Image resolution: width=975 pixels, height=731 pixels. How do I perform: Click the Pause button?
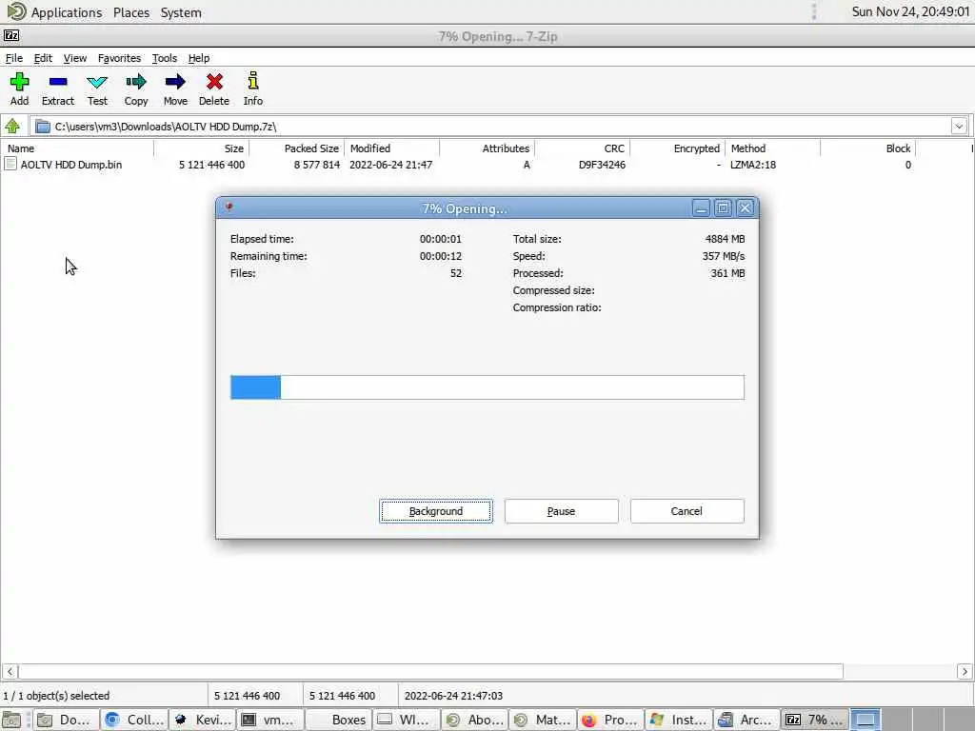pos(562,511)
